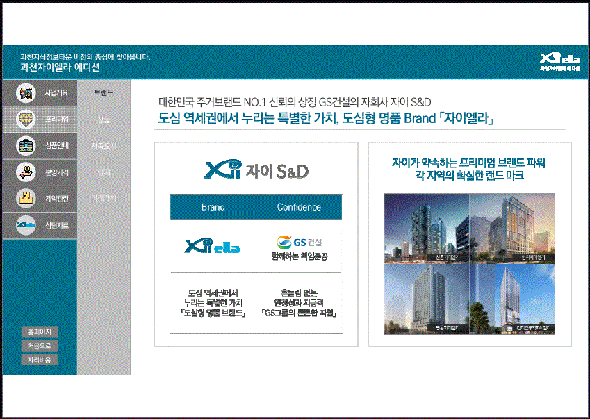Click the header tagline starting 과천지식정보타운

(x=85, y=57)
